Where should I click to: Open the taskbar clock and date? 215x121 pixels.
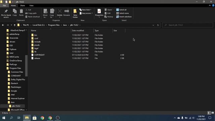click(201, 118)
